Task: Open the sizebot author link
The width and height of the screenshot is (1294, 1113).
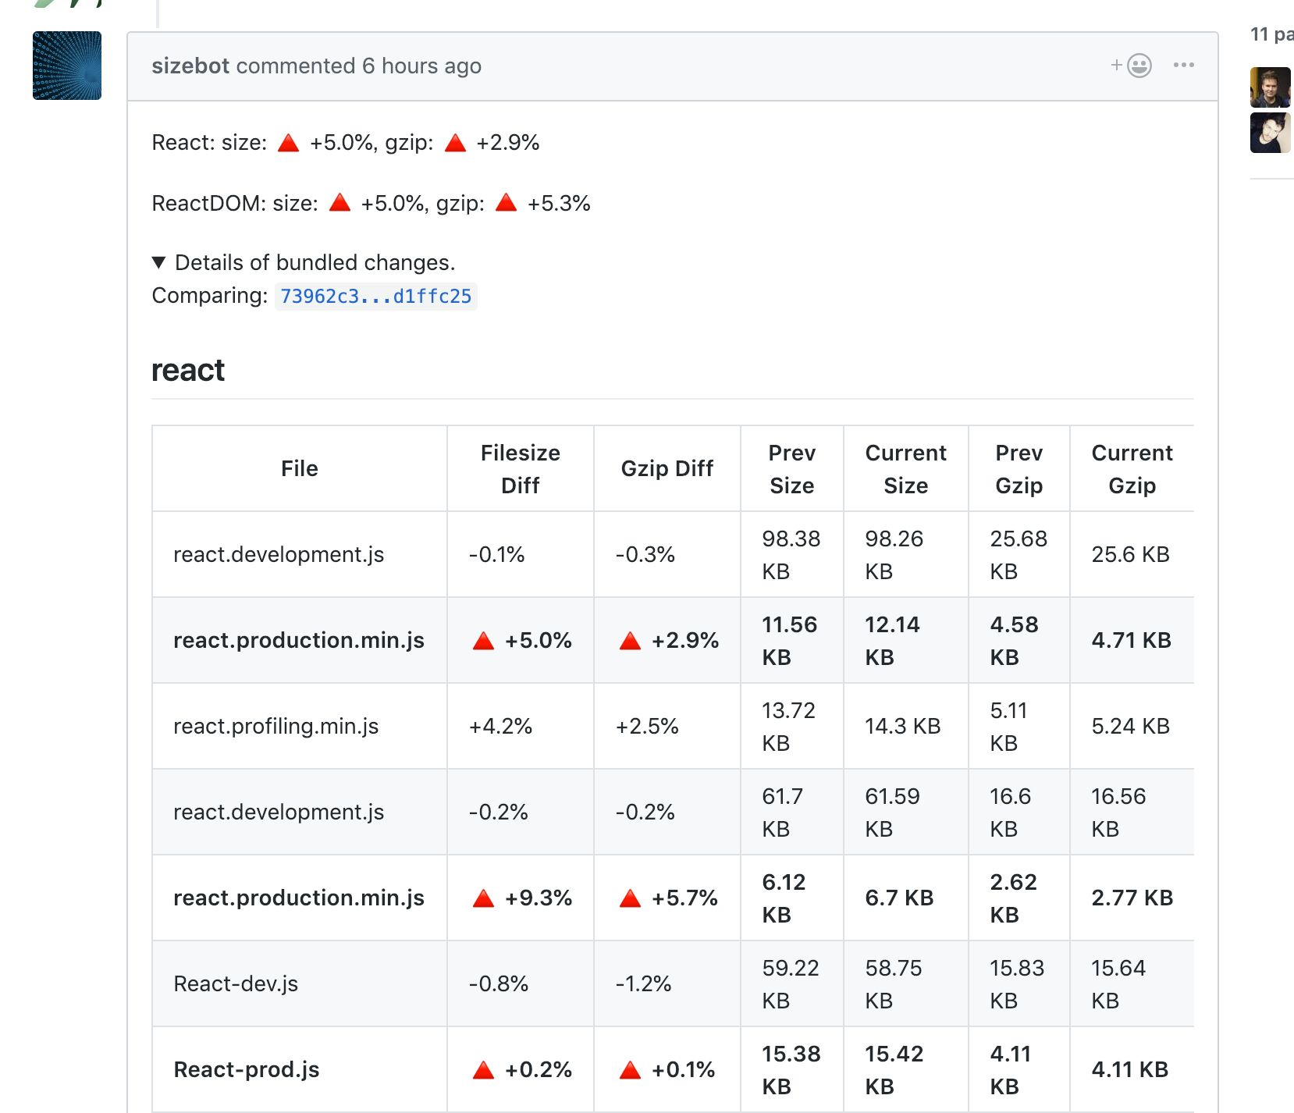Action: coord(190,66)
